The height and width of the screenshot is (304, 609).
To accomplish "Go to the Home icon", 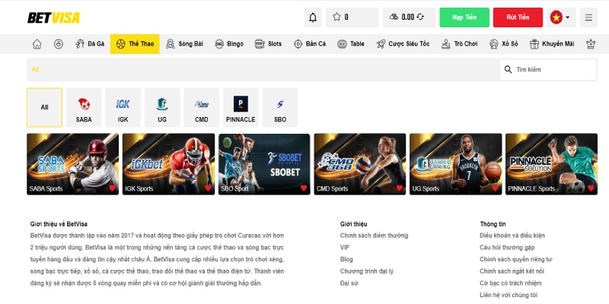I will pyautogui.click(x=37, y=44).
